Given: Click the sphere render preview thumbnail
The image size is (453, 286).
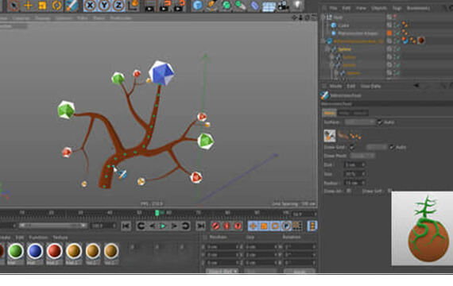Looking at the screenshot, I should [x=422, y=228].
